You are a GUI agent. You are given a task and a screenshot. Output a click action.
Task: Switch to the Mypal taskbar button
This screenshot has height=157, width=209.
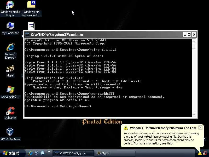point(115,153)
